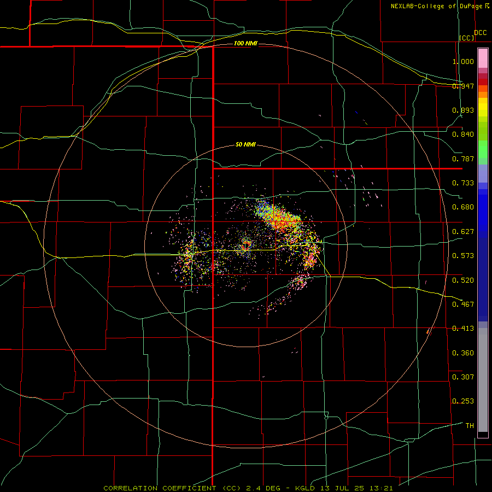The width and height of the screenshot is (492, 492).
Task: Click the 100 NMI range ring label
Action: pyautogui.click(x=245, y=43)
